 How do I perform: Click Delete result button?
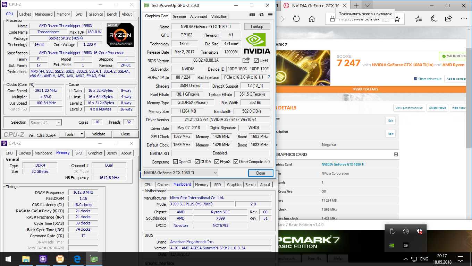(x=437, y=108)
